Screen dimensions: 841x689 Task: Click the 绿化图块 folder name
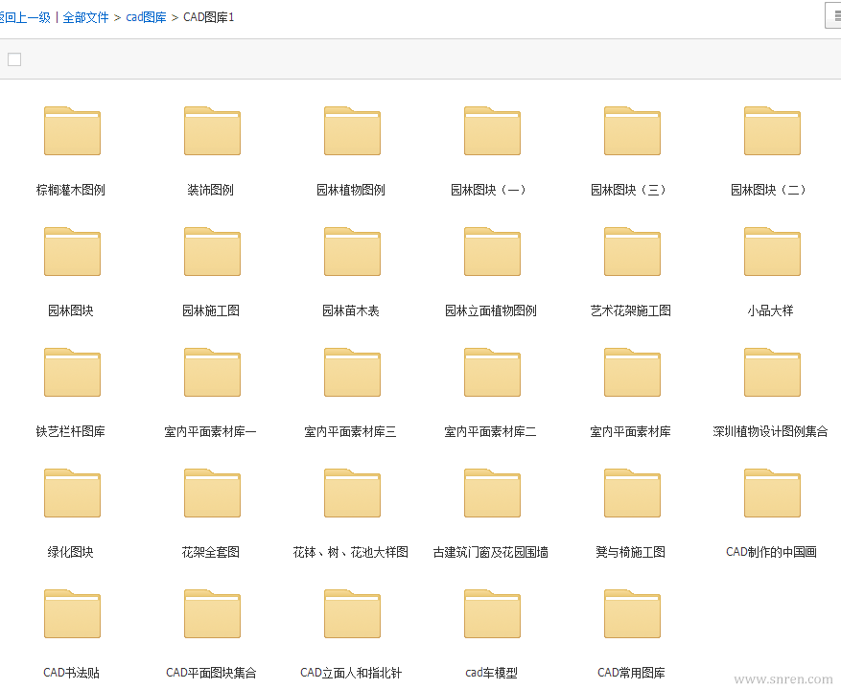pyautogui.click(x=71, y=552)
